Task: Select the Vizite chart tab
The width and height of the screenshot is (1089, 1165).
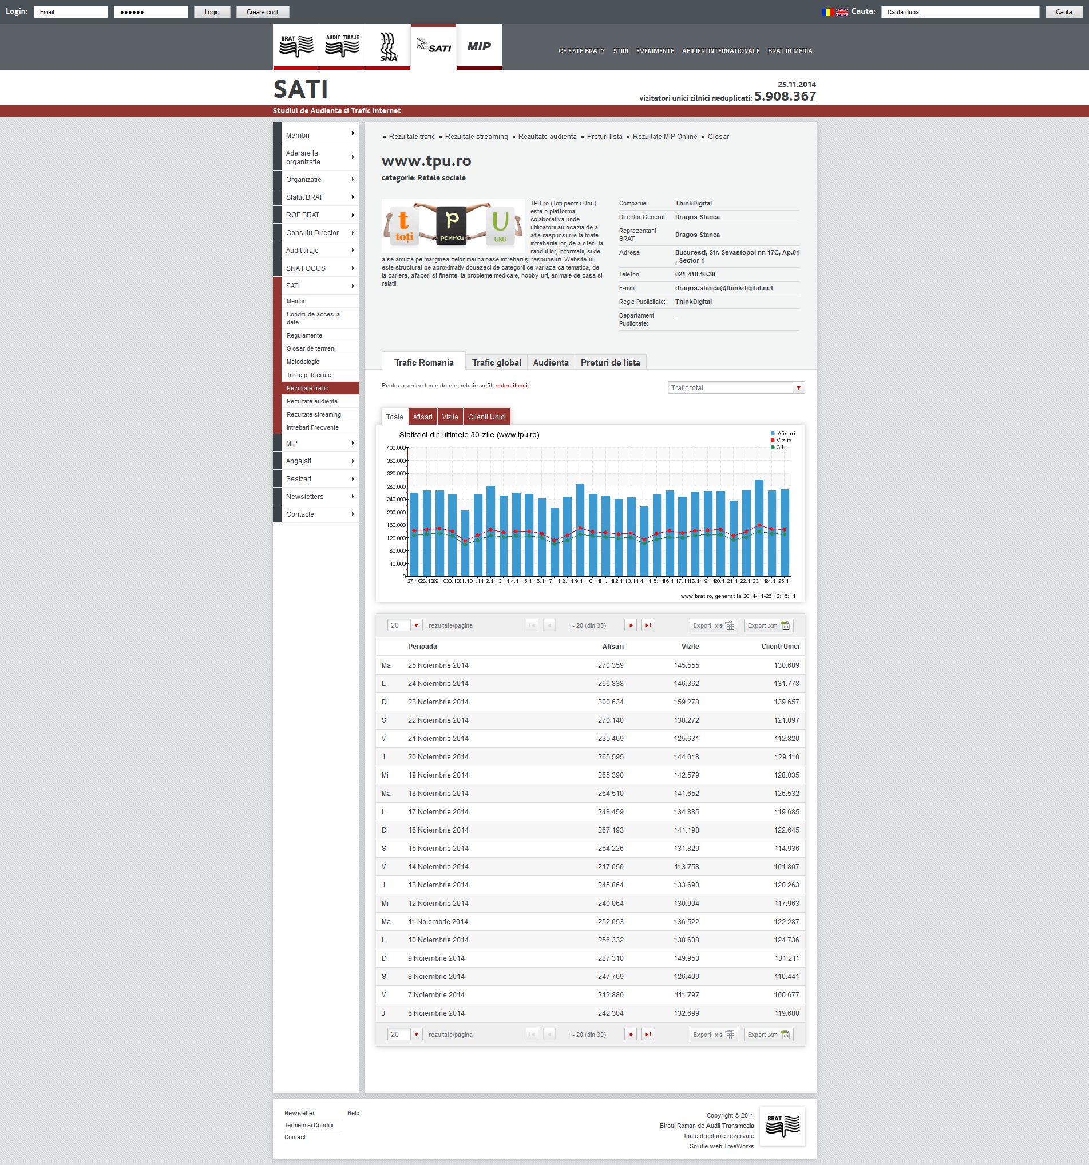Action: [x=450, y=417]
